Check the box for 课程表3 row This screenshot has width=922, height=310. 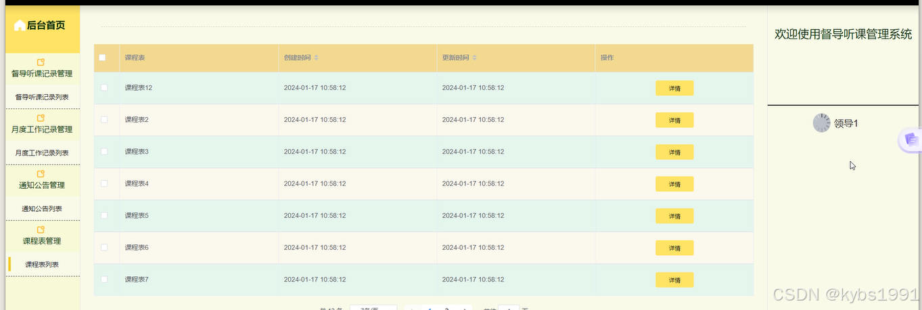click(104, 152)
